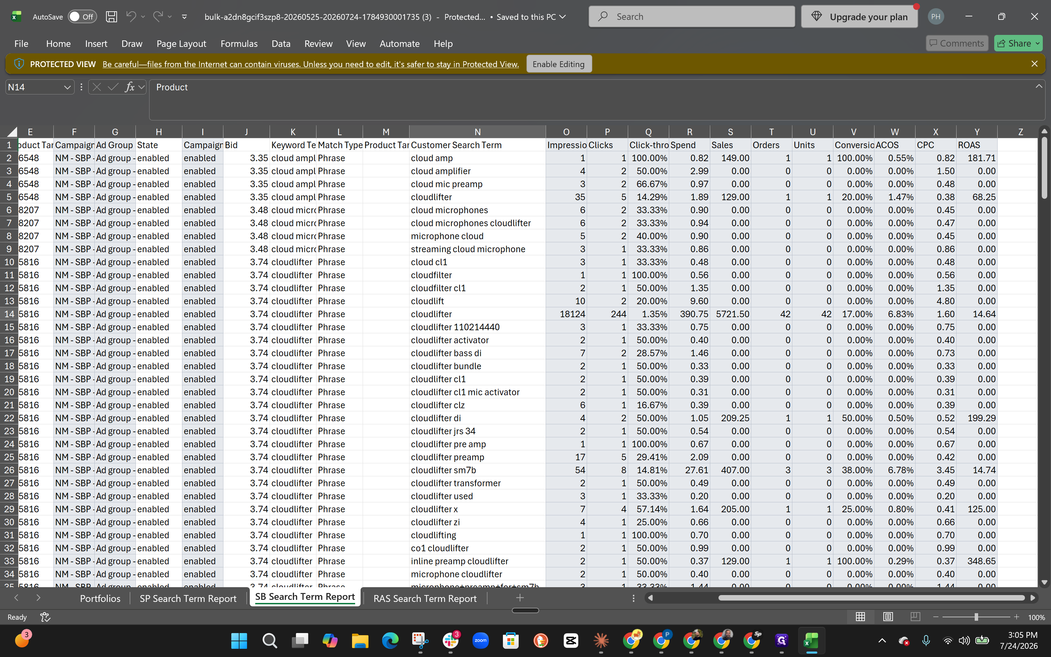
Task: Switch to Page Layout view icon
Action: point(888,617)
